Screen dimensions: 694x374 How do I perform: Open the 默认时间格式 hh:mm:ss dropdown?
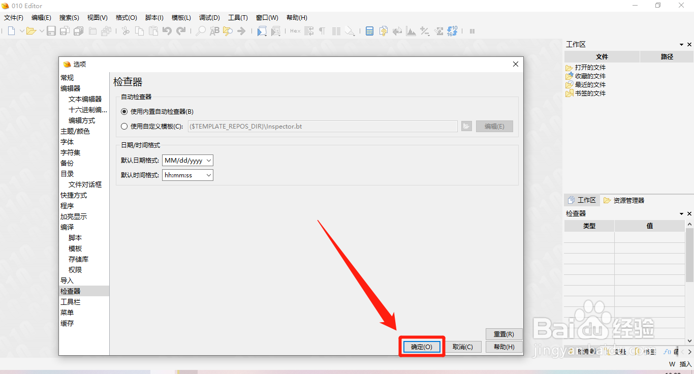pyautogui.click(x=187, y=175)
